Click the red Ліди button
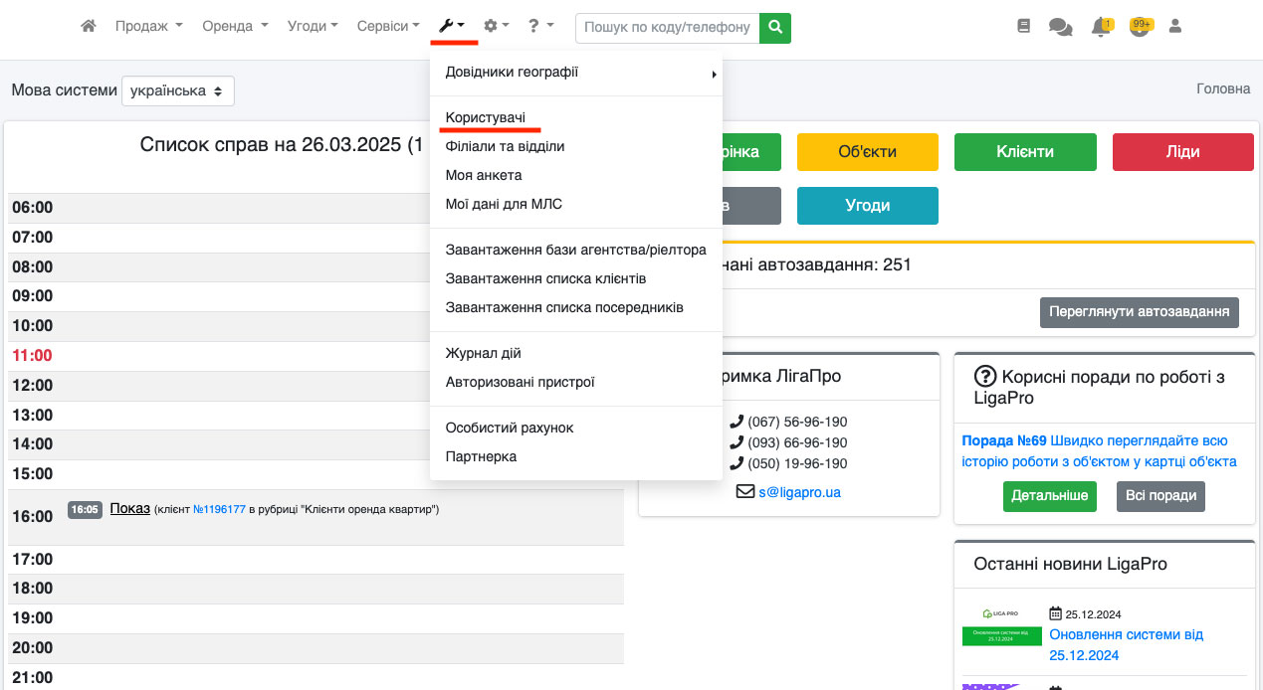 coord(1182,152)
